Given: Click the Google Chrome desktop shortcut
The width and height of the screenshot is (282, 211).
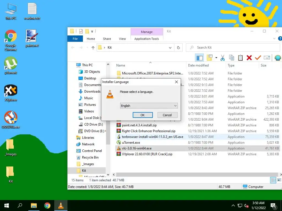Looking at the screenshot, I should tap(11, 40).
